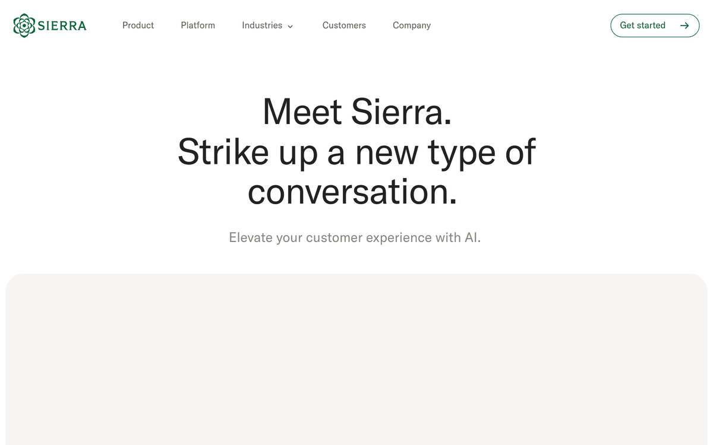Click the top navigation bar area
This screenshot has height=445, width=713.
tap(356, 26)
